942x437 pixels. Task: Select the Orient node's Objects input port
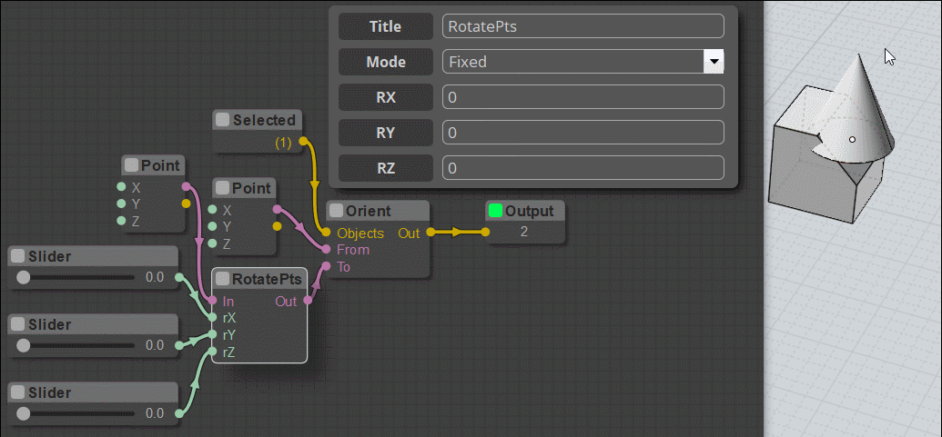326,232
